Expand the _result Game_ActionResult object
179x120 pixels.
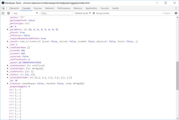pyautogui.click(x=8, y=42)
